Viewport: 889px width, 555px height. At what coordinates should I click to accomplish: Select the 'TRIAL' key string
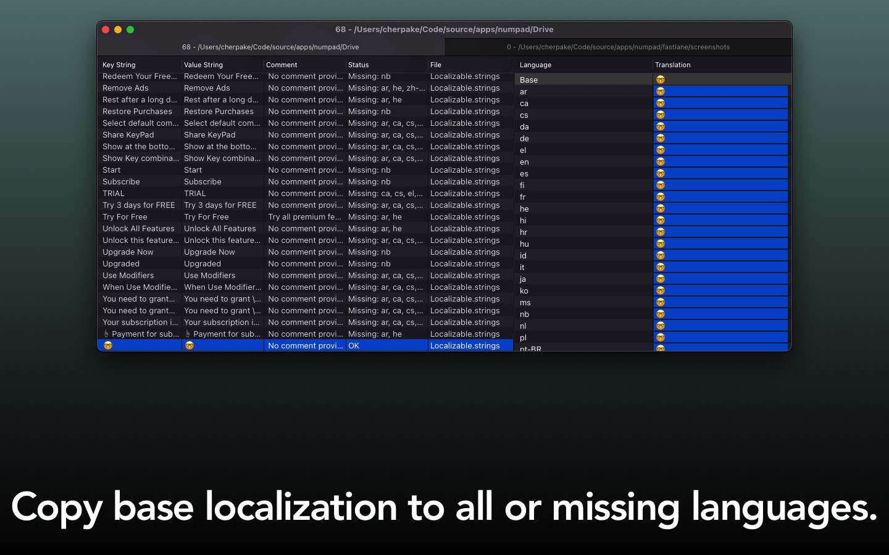(113, 194)
